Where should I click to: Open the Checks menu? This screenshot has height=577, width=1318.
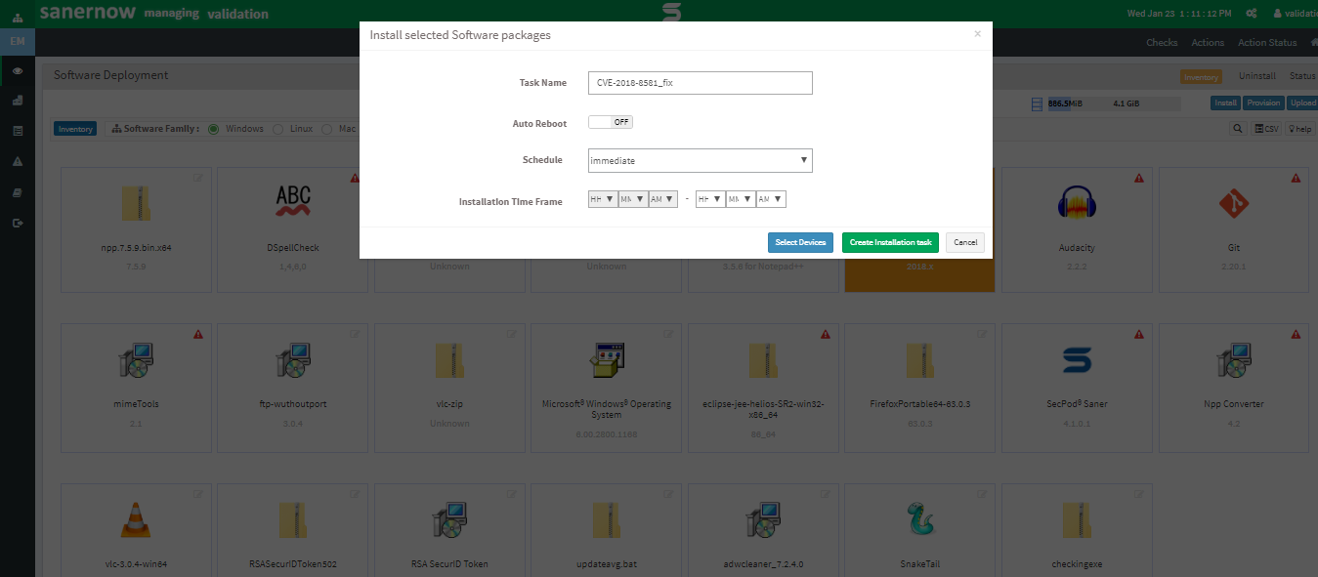coord(1162,42)
